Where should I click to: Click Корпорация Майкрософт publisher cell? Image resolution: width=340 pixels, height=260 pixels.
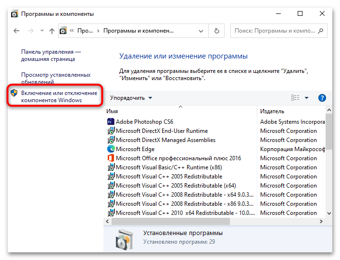click(292, 149)
